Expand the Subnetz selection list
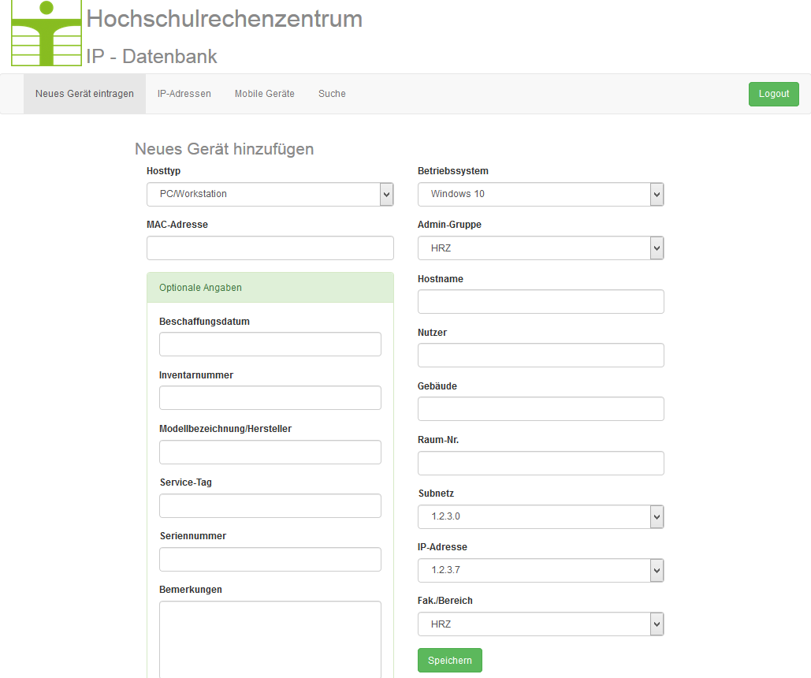This screenshot has width=811, height=678. [541, 516]
